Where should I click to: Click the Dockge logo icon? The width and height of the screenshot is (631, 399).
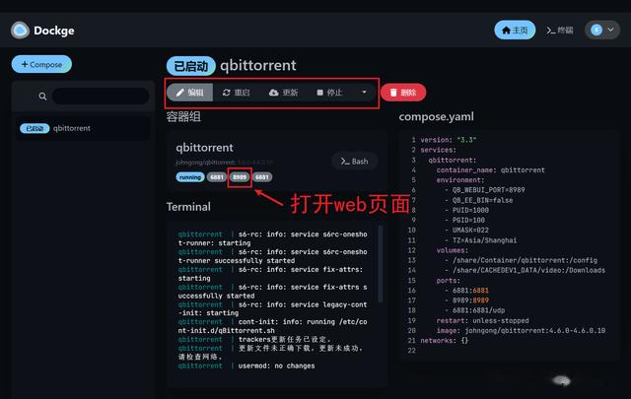coord(20,31)
